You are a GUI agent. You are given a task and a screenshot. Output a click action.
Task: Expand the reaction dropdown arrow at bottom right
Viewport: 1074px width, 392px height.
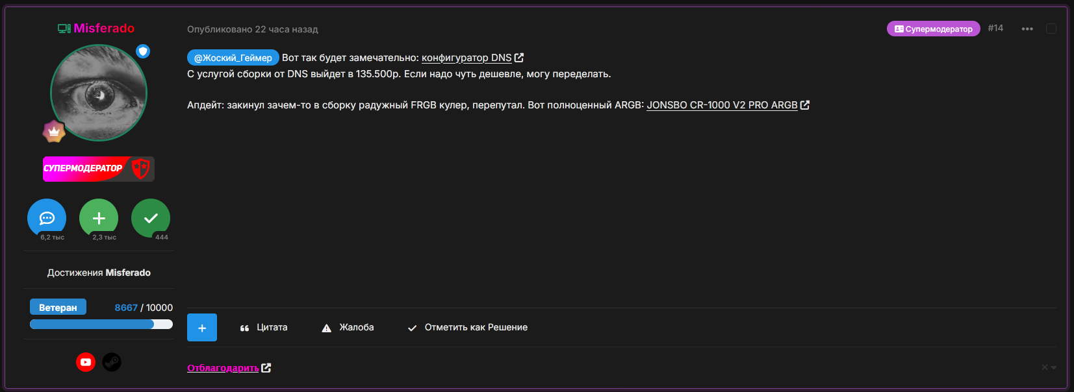1053,367
